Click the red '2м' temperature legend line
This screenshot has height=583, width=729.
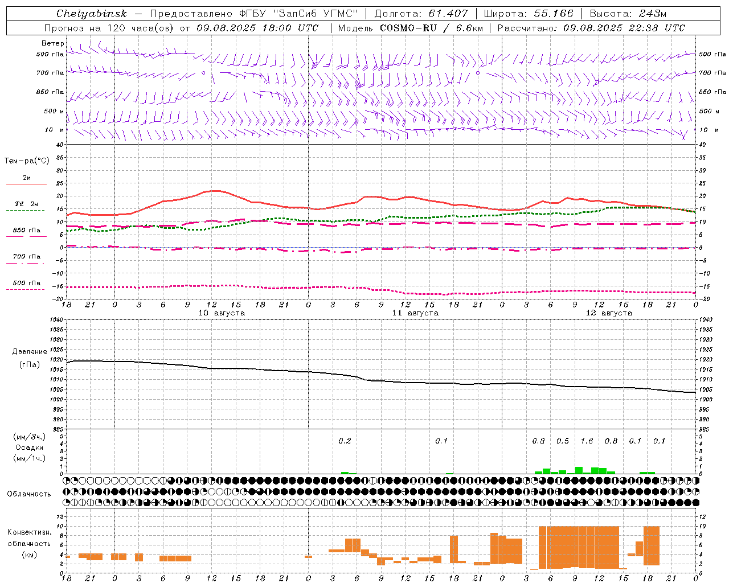click(x=26, y=184)
